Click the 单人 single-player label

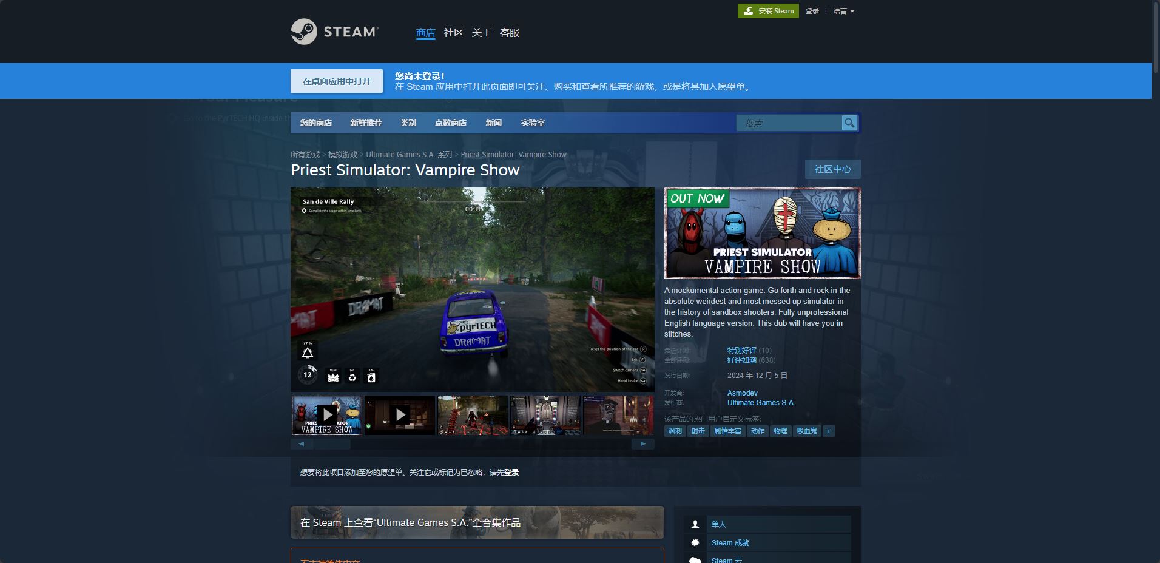tap(719, 524)
